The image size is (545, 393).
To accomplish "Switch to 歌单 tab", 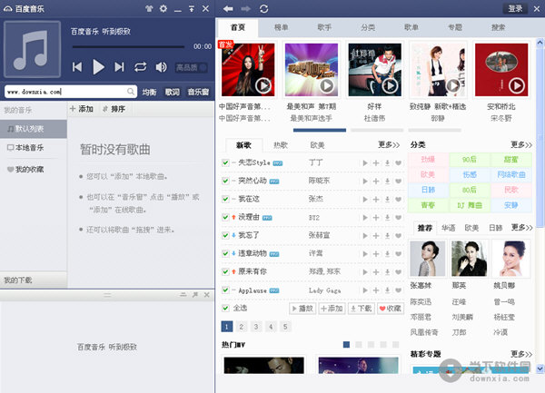I will point(411,27).
